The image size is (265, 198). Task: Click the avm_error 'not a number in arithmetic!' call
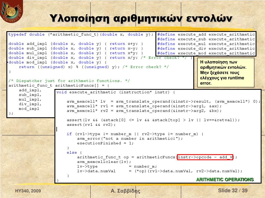(130, 139)
